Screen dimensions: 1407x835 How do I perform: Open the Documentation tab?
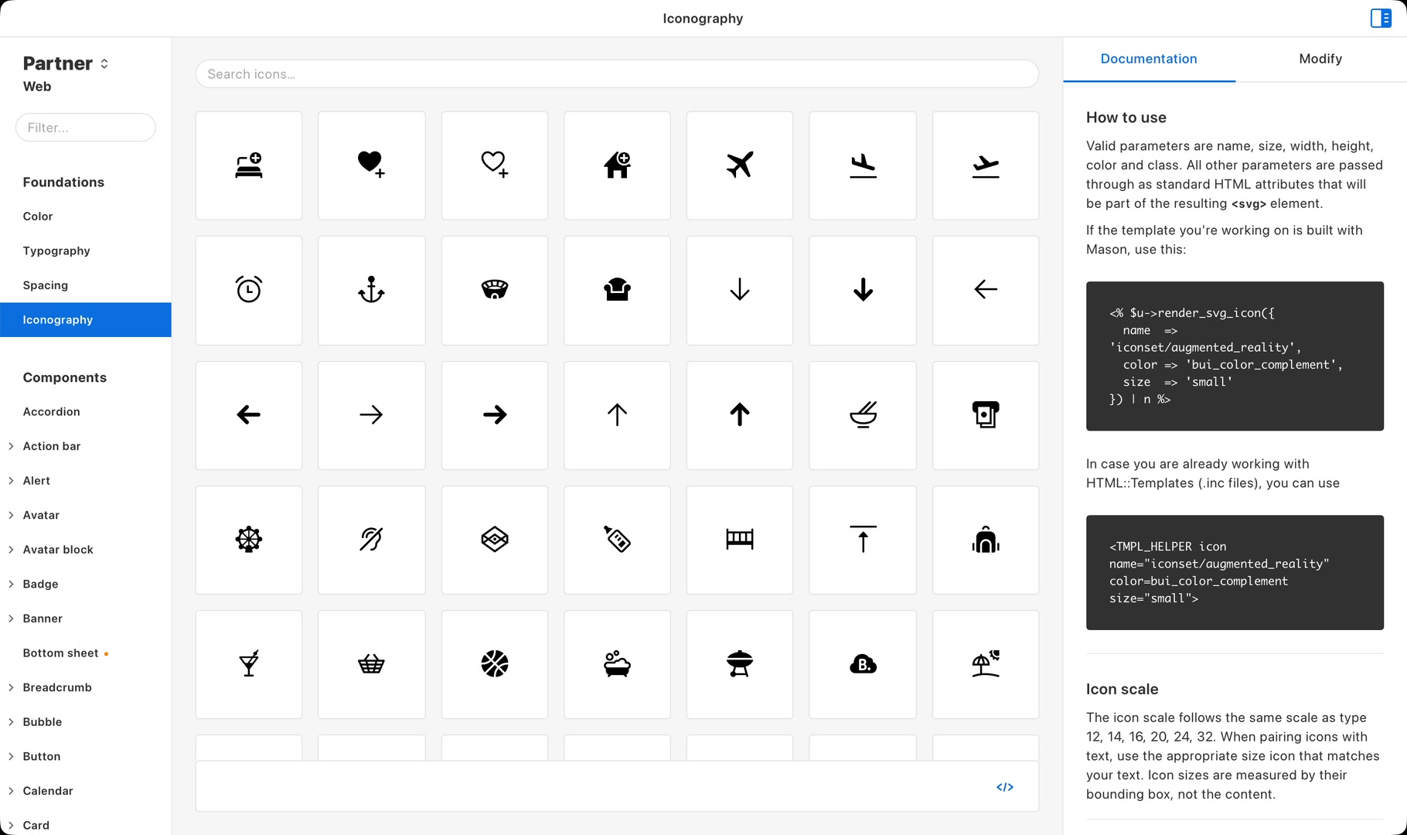point(1149,59)
